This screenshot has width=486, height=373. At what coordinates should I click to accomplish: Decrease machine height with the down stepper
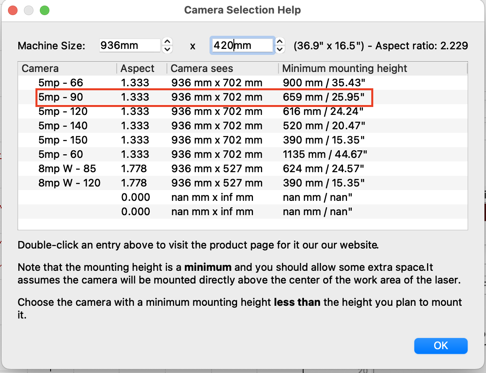point(280,49)
